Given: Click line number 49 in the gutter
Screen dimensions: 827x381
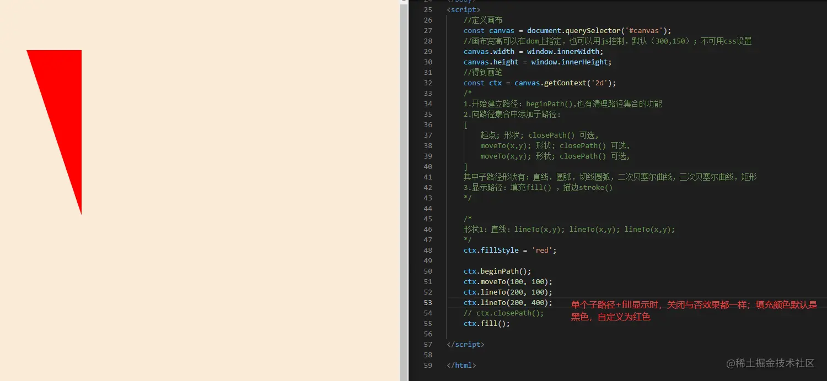Looking at the screenshot, I should pos(428,261).
